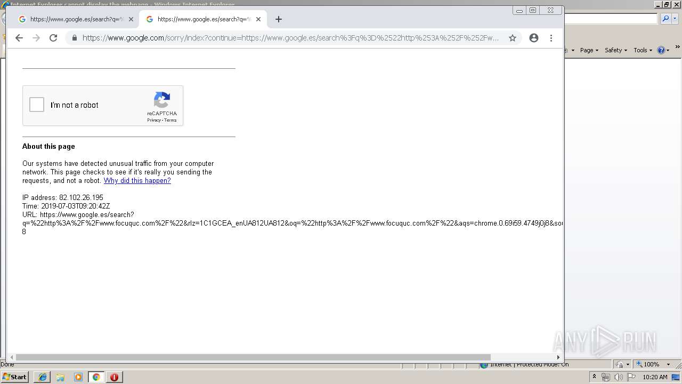
Task: Click the IE 100% zoom button
Action: (647, 364)
